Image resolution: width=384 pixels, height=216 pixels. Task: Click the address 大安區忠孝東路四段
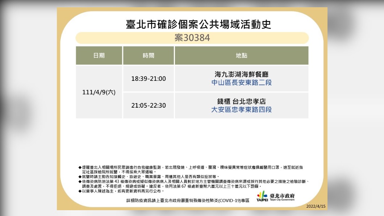pos(242,109)
